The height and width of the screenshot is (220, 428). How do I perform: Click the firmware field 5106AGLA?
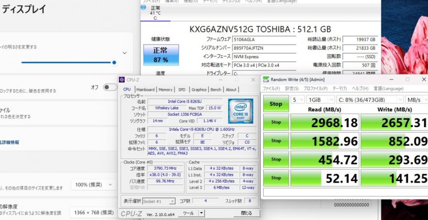pyautogui.click(x=264, y=39)
